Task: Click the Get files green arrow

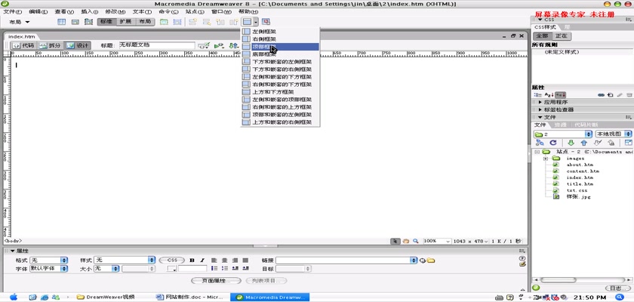Action: pos(571,143)
